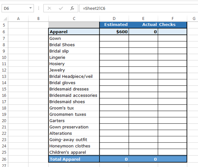The width and height of the screenshot is (198, 167).
Task: Select row 20 header
Action: [x=4, y=121]
